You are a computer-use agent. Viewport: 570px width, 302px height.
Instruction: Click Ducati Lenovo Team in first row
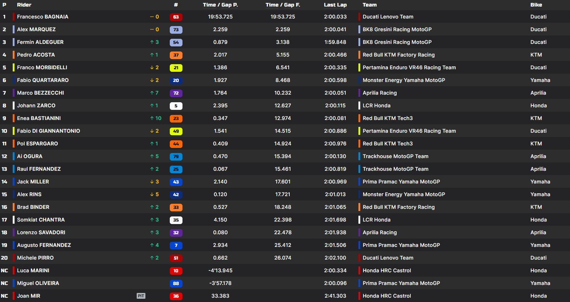point(388,17)
